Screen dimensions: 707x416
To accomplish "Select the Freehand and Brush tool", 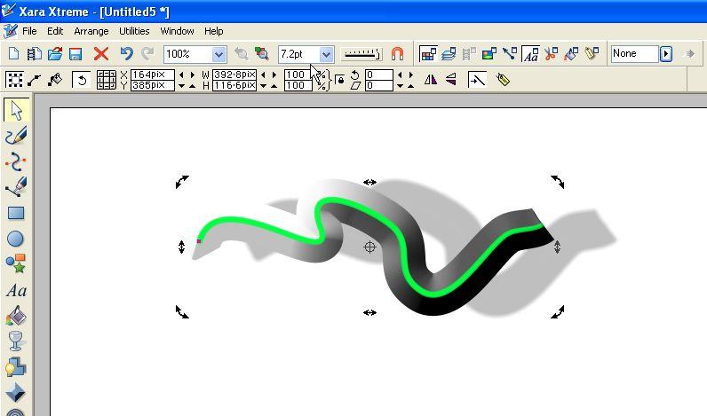I will [x=16, y=135].
